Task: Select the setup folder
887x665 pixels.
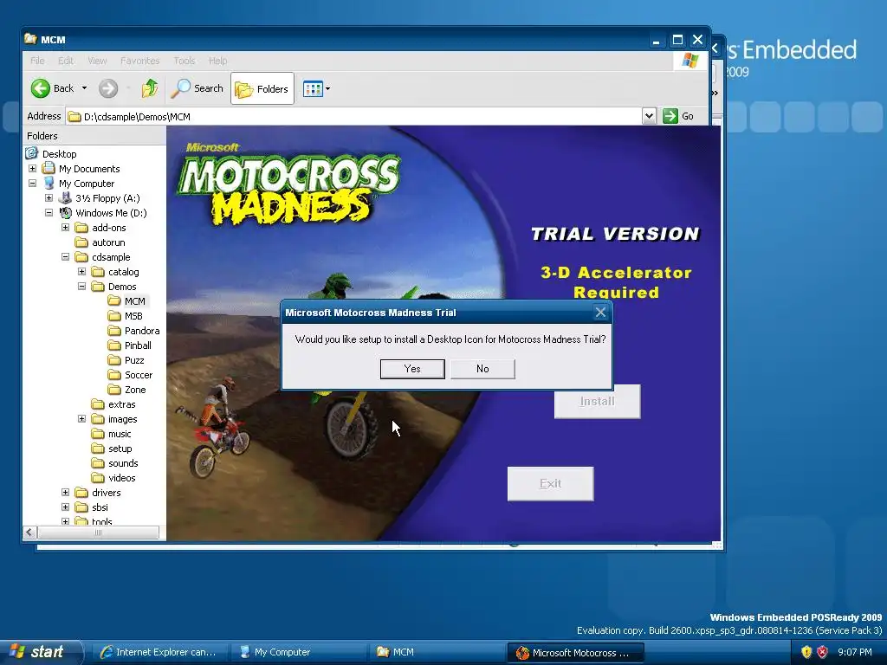Action: (120, 449)
